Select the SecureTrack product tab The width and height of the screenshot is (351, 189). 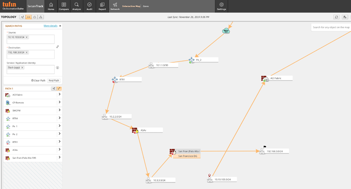(35, 6)
